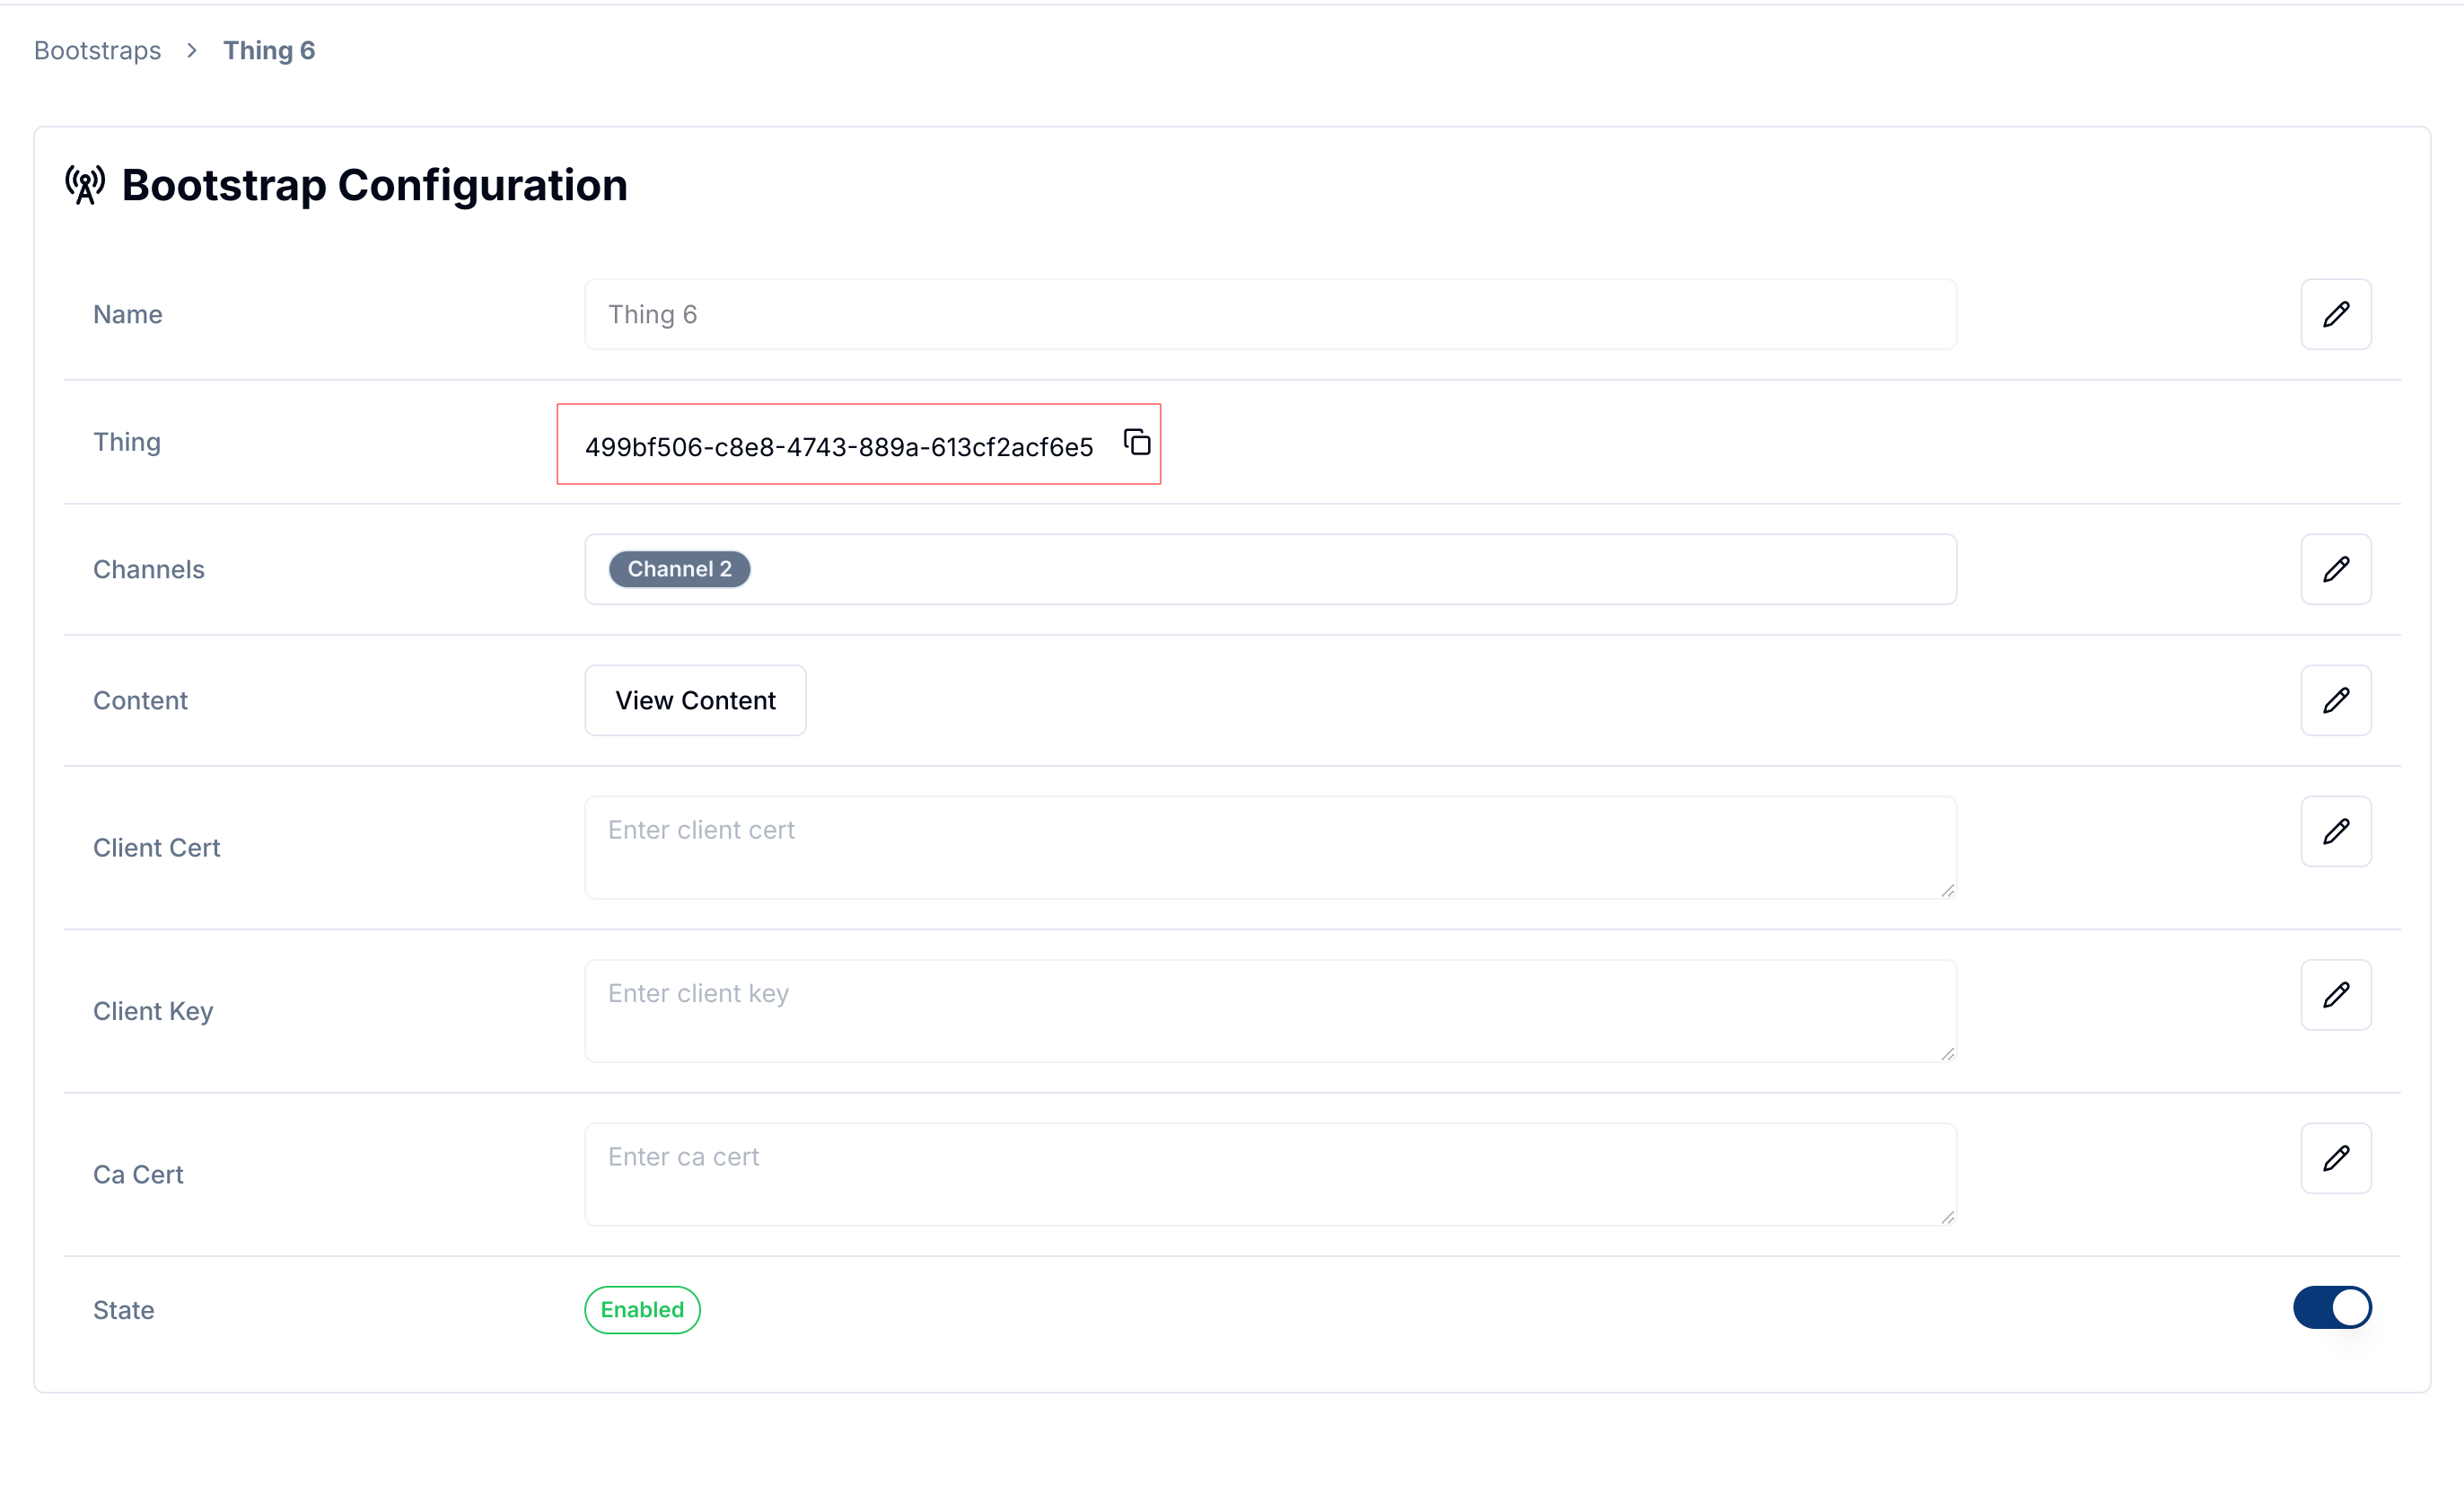
Task: Open the Ca Cert edit pencil icon
Action: [x=2336, y=1158]
